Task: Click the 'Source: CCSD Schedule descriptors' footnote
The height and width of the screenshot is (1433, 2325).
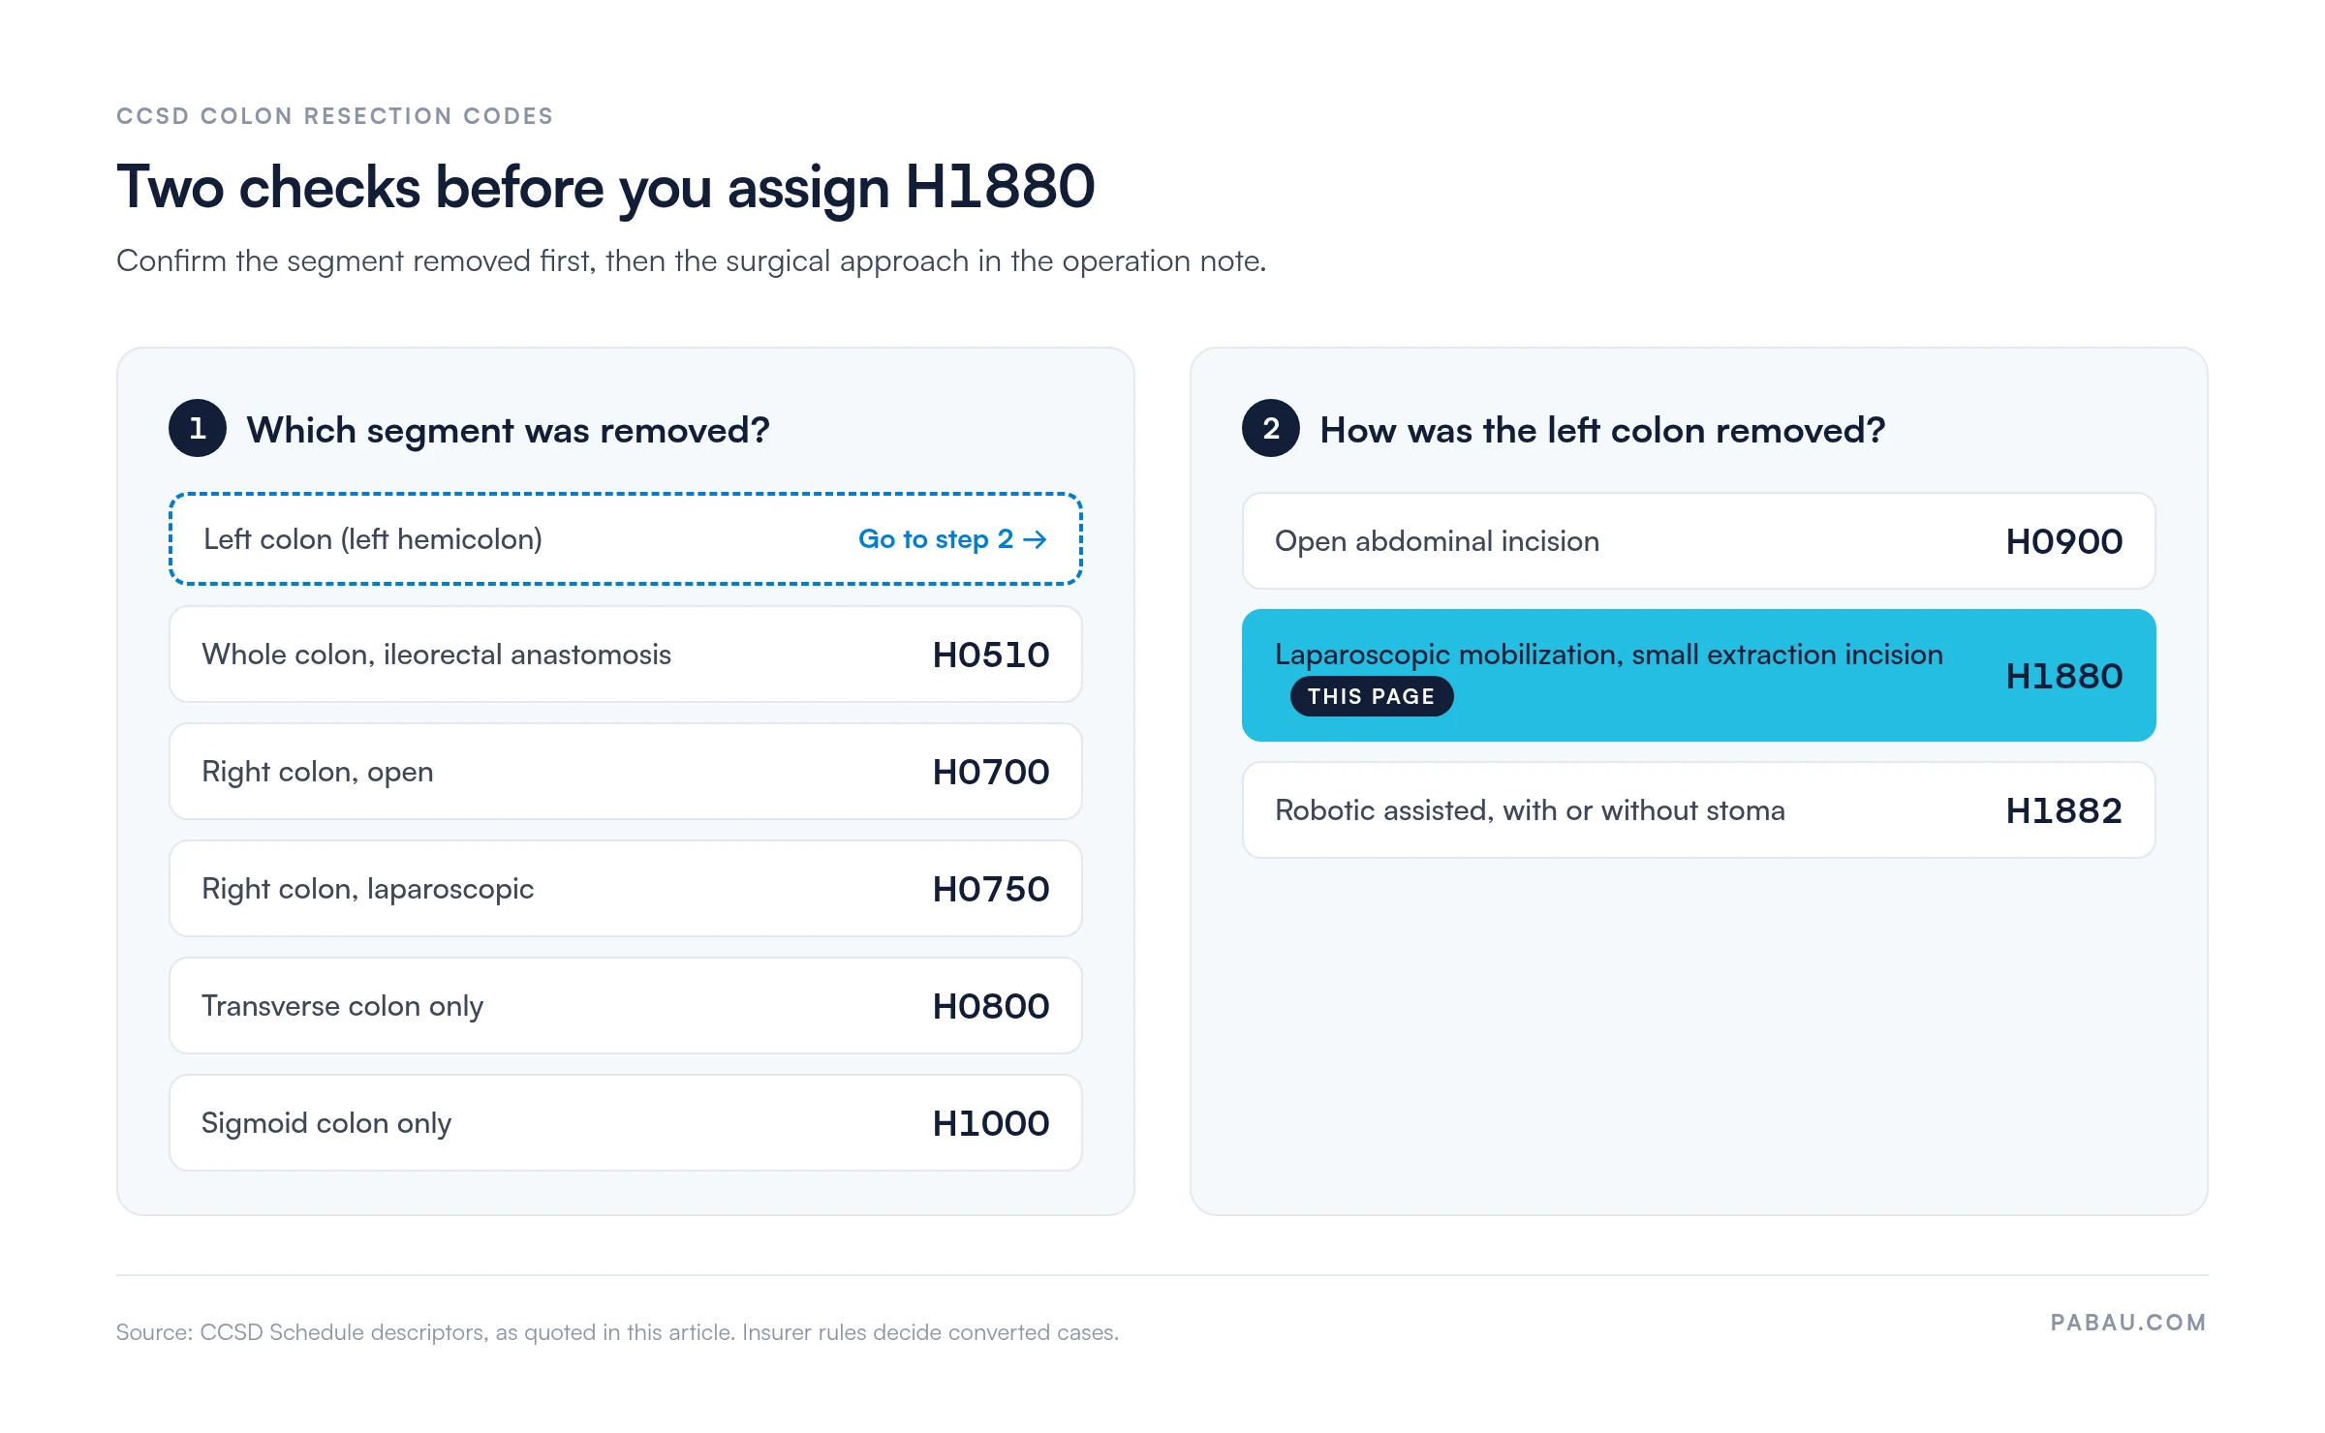Action: (x=618, y=1332)
